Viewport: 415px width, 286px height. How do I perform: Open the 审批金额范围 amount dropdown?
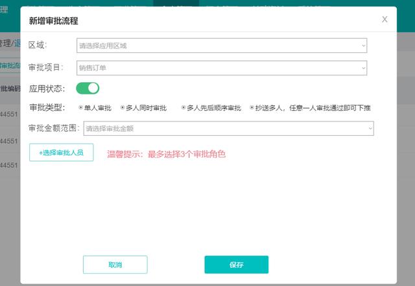click(228, 128)
